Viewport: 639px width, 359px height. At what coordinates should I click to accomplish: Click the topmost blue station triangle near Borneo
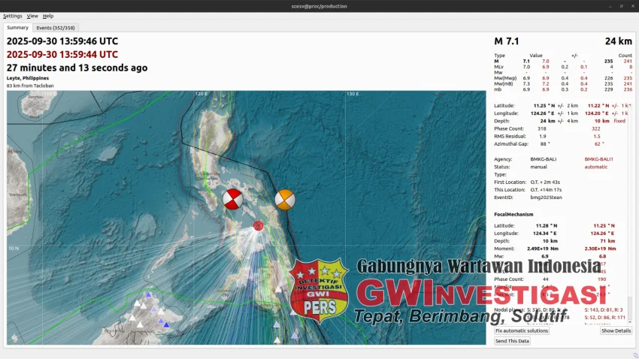149,294
